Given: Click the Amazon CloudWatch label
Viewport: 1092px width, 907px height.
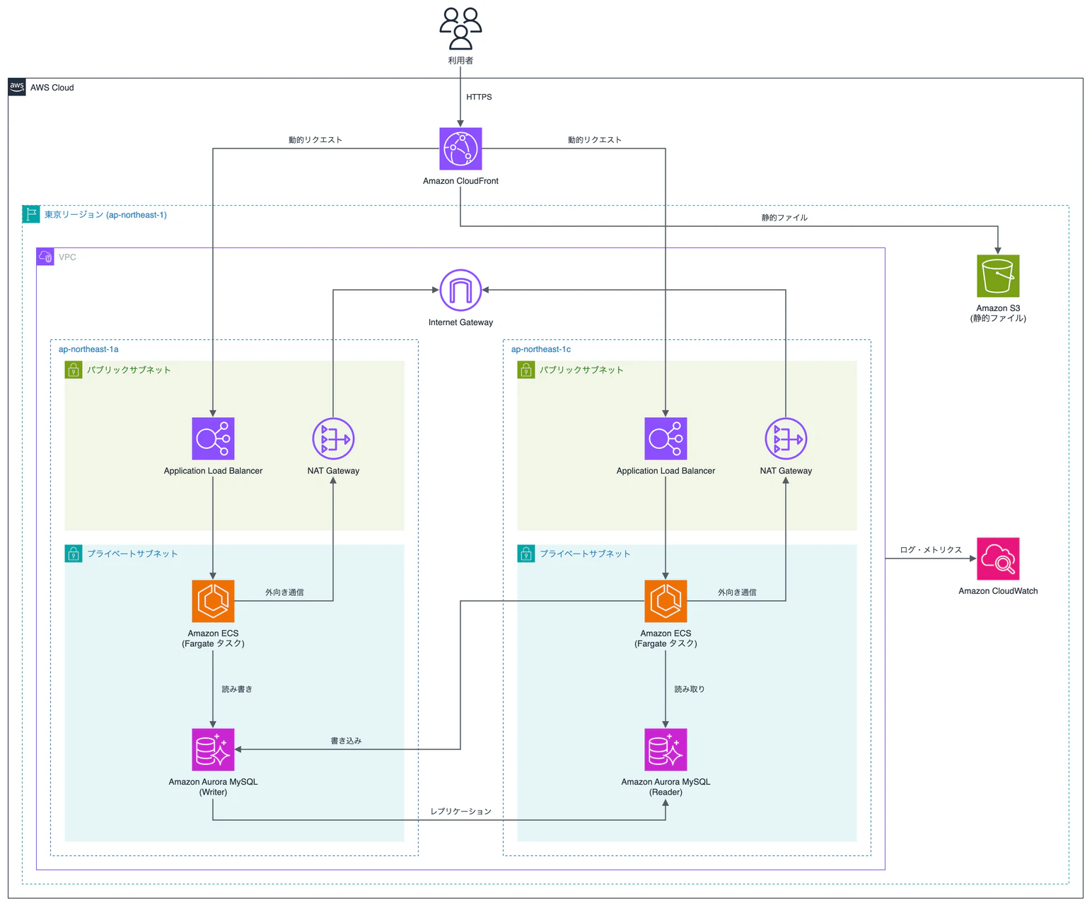Looking at the screenshot, I should (x=998, y=591).
